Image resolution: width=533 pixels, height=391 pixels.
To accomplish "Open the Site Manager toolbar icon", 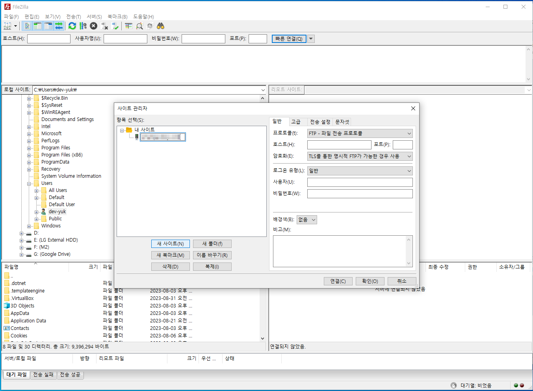I will coord(7,26).
